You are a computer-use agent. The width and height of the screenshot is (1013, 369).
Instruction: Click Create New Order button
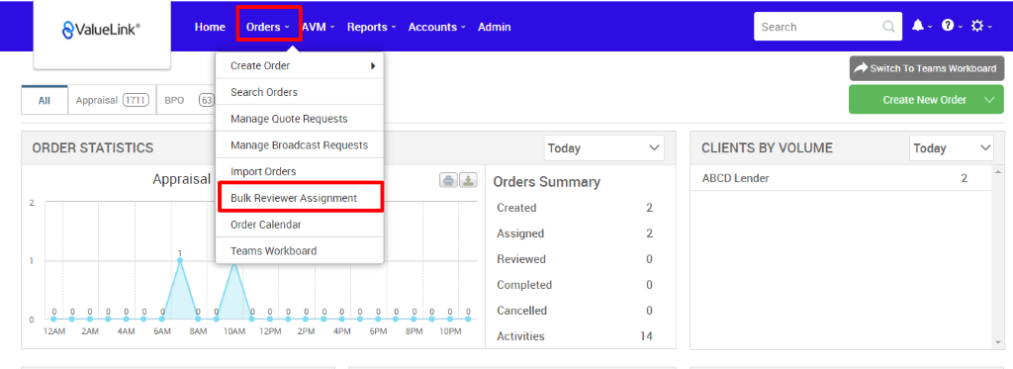(x=925, y=100)
